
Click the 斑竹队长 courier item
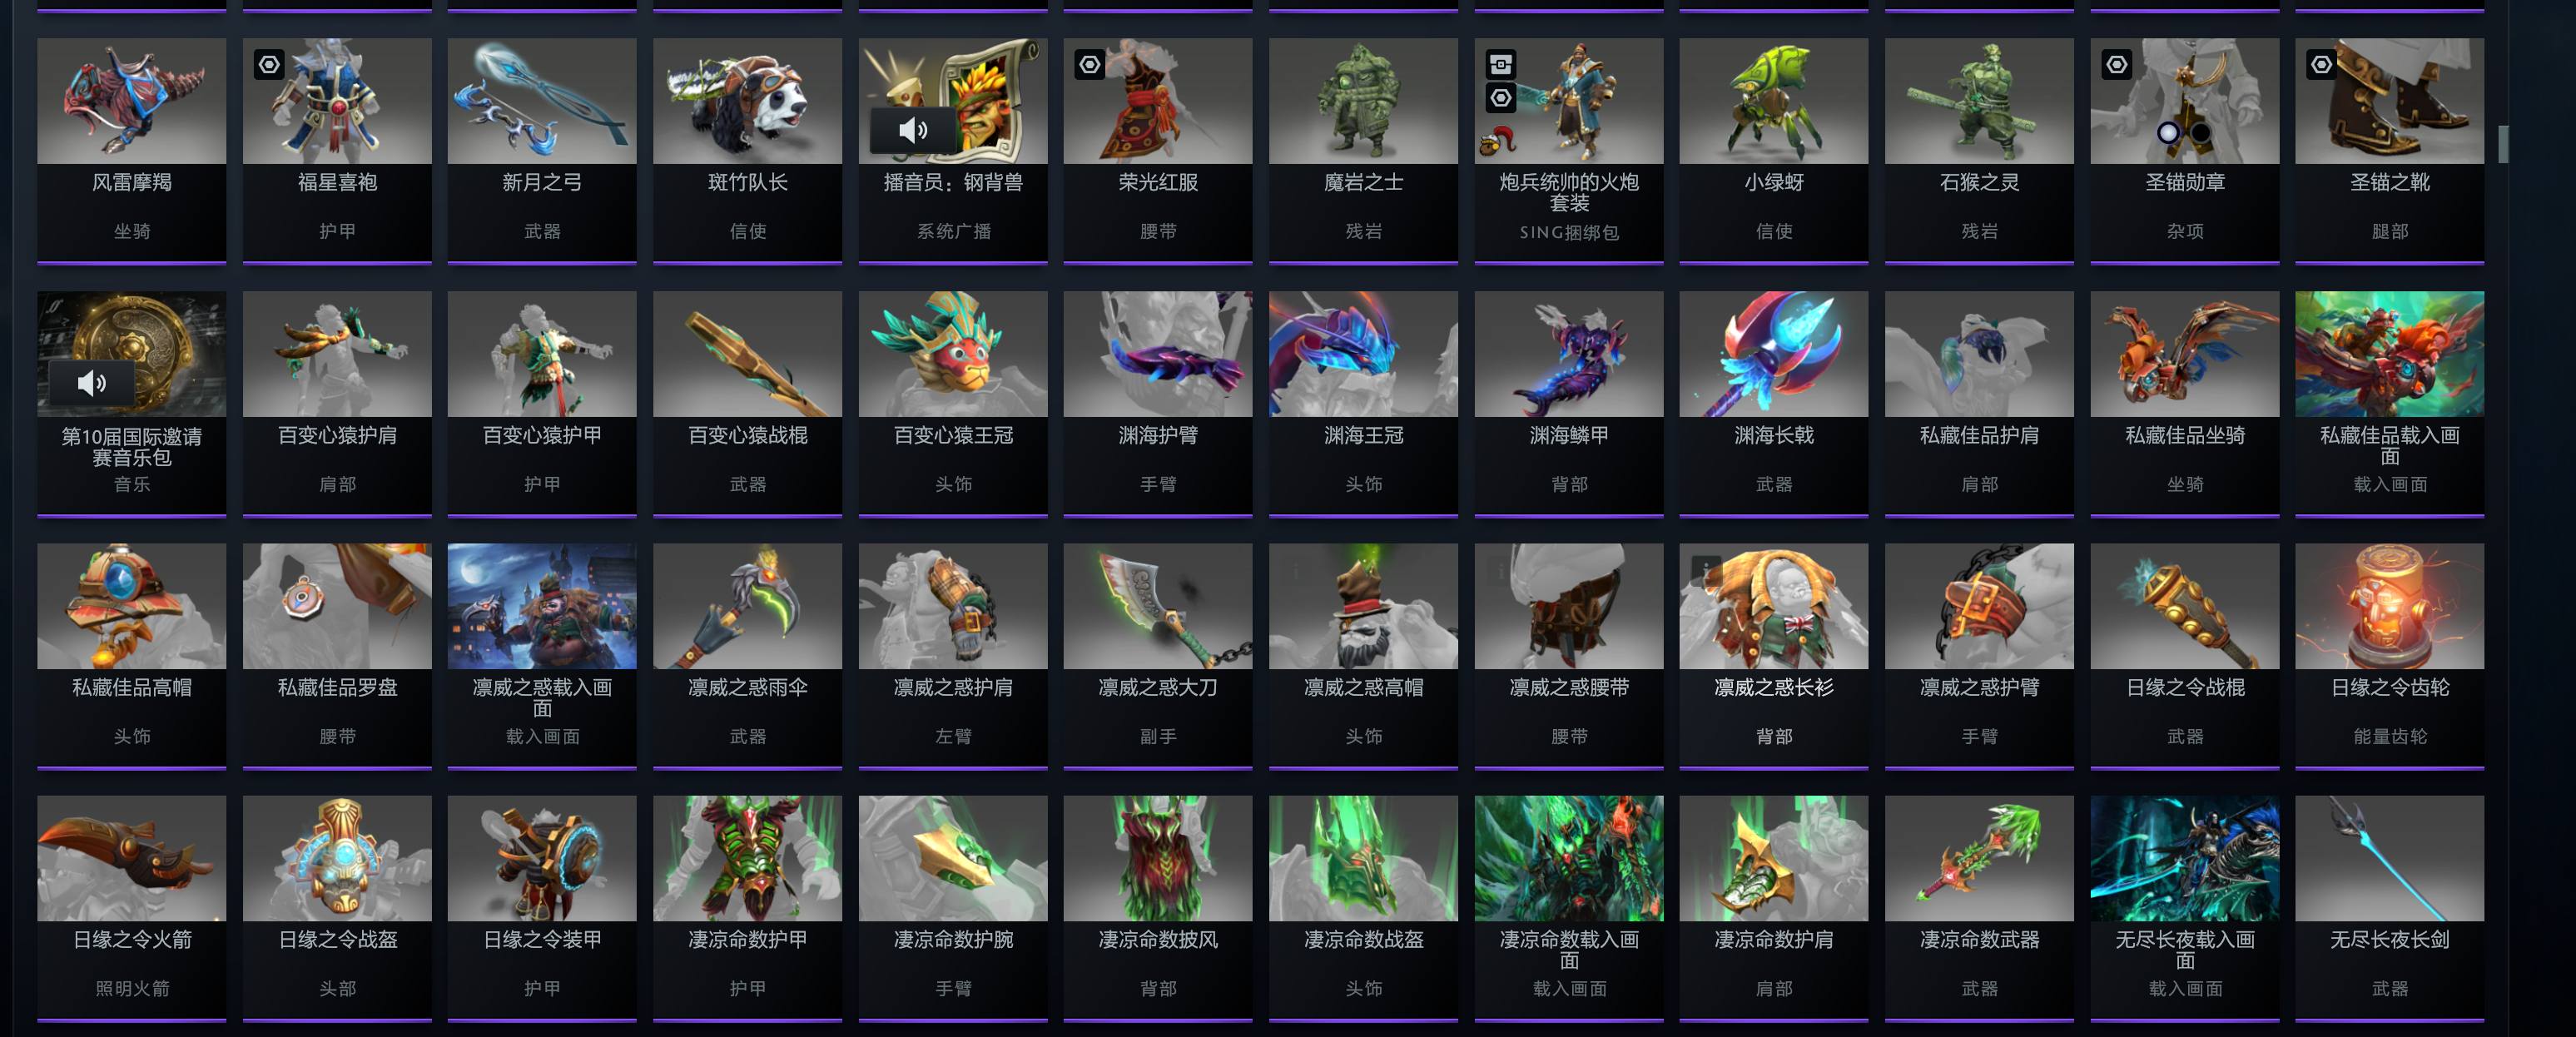click(x=747, y=150)
